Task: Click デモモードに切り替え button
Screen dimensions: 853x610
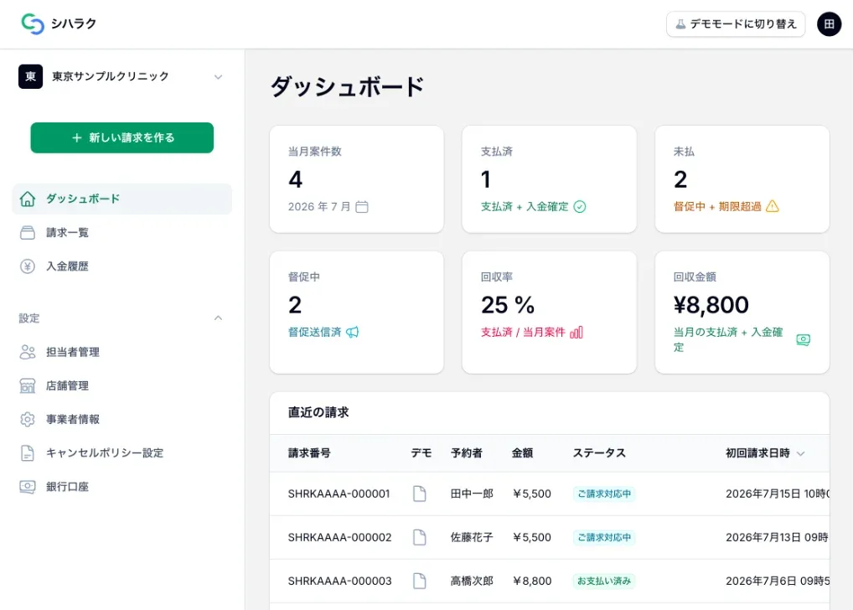Action: pos(736,24)
